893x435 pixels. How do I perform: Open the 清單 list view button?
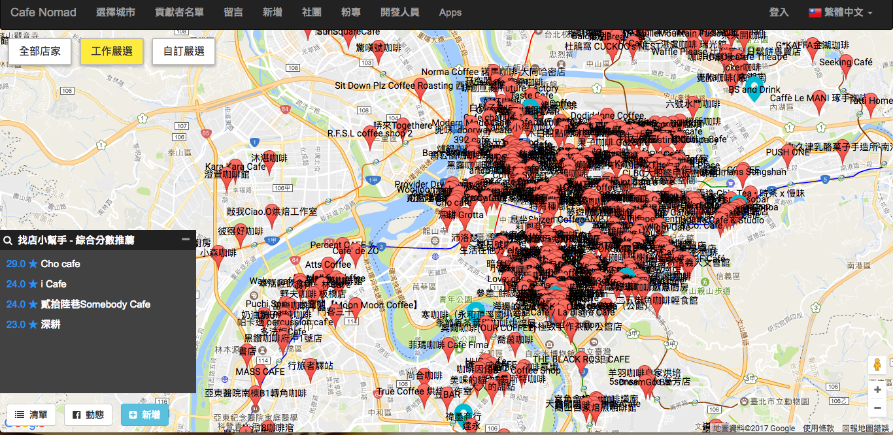[31, 415]
